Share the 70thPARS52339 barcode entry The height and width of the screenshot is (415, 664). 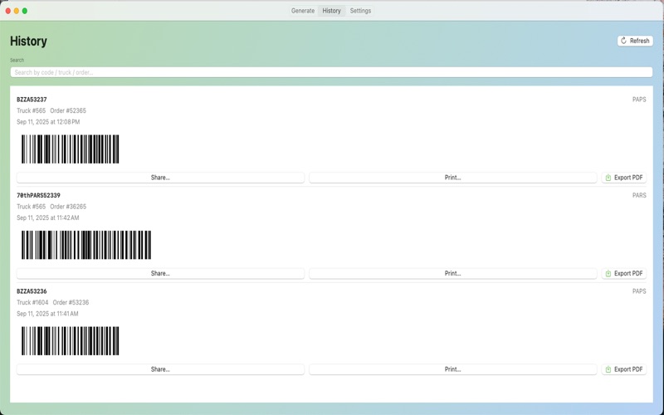point(160,274)
